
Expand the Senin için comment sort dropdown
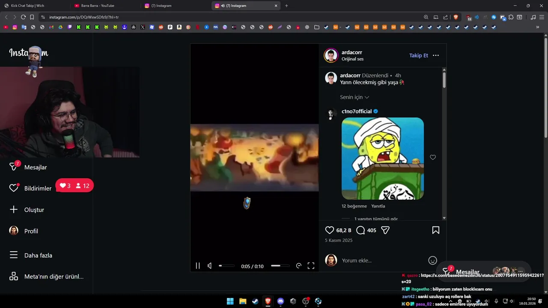pos(354,97)
